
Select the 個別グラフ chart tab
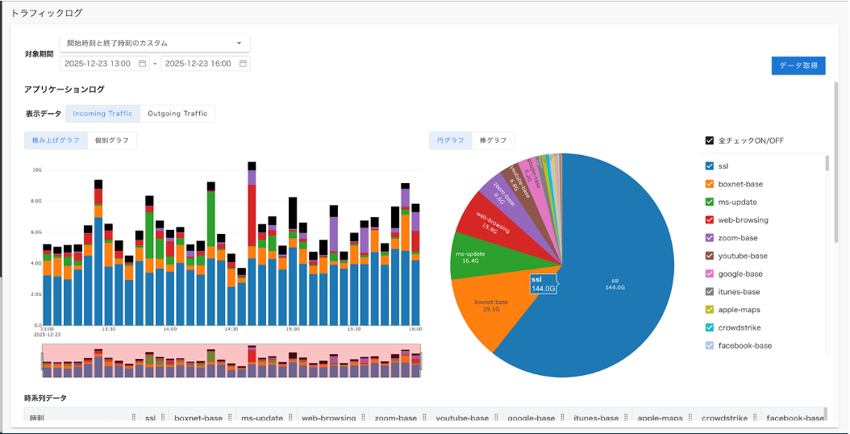click(x=112, y=140)
